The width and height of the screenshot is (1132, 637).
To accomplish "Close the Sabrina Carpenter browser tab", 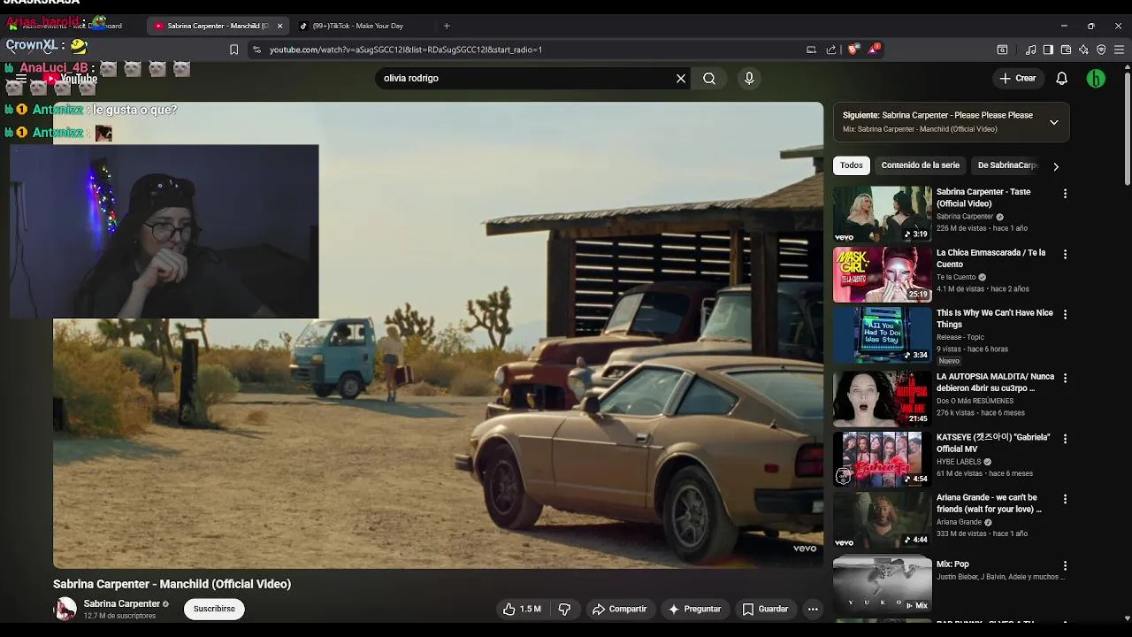I will click(279, 27).
